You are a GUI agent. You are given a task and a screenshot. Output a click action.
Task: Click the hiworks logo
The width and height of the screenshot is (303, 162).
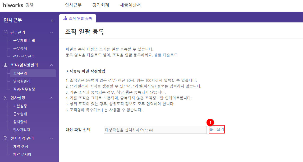pos(13,5)
